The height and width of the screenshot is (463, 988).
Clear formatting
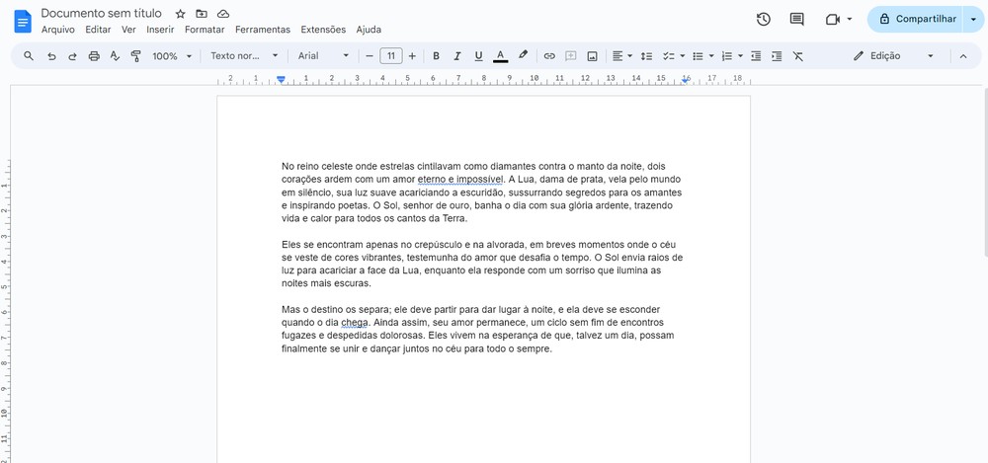tap(797, 56)
